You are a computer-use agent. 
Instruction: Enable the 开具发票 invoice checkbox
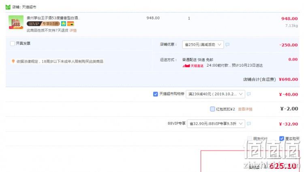[x=13, y=44]
